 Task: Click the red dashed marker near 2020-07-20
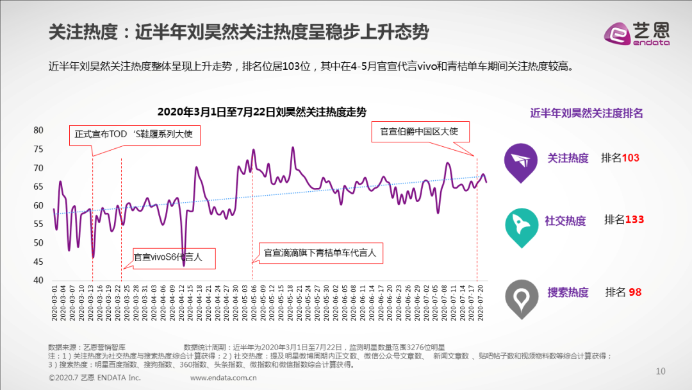pyautogui.click(x=477, y=219)
